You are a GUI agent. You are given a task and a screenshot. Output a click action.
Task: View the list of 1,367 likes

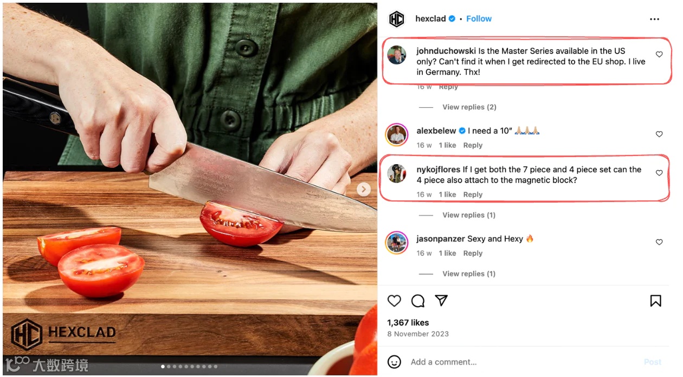pos(408,322)
